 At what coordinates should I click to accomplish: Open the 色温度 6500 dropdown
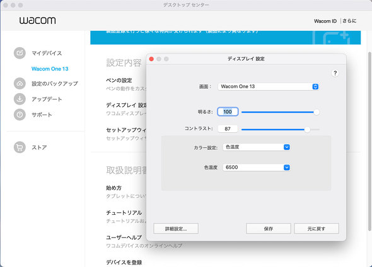point(256,168)
